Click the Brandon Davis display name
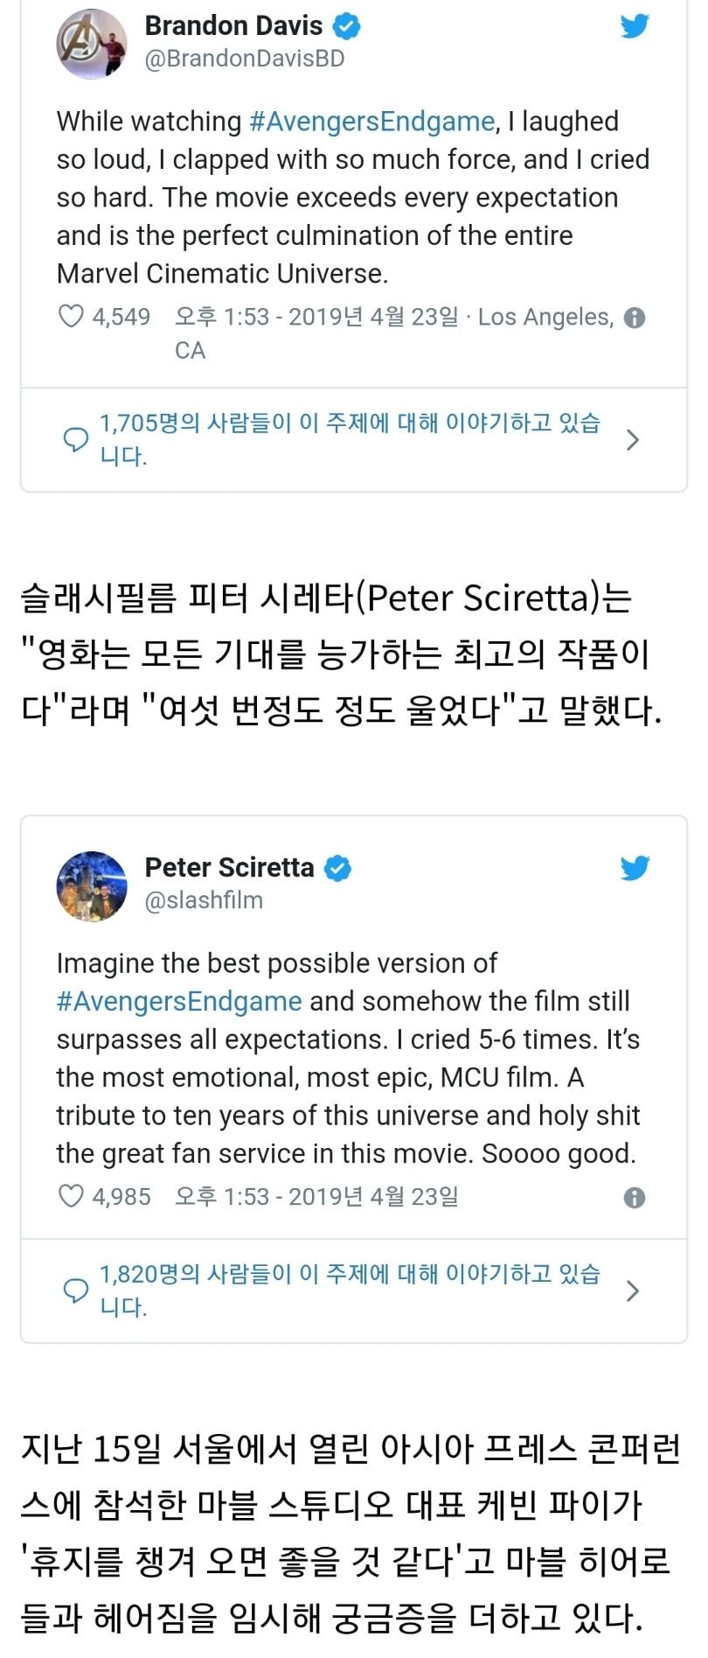 233,26
